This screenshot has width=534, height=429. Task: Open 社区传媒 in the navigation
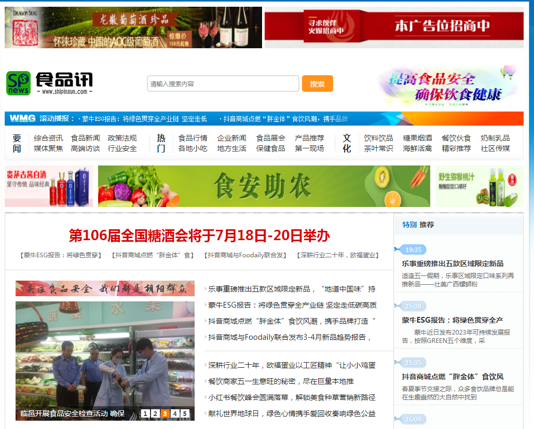(495, 148)
